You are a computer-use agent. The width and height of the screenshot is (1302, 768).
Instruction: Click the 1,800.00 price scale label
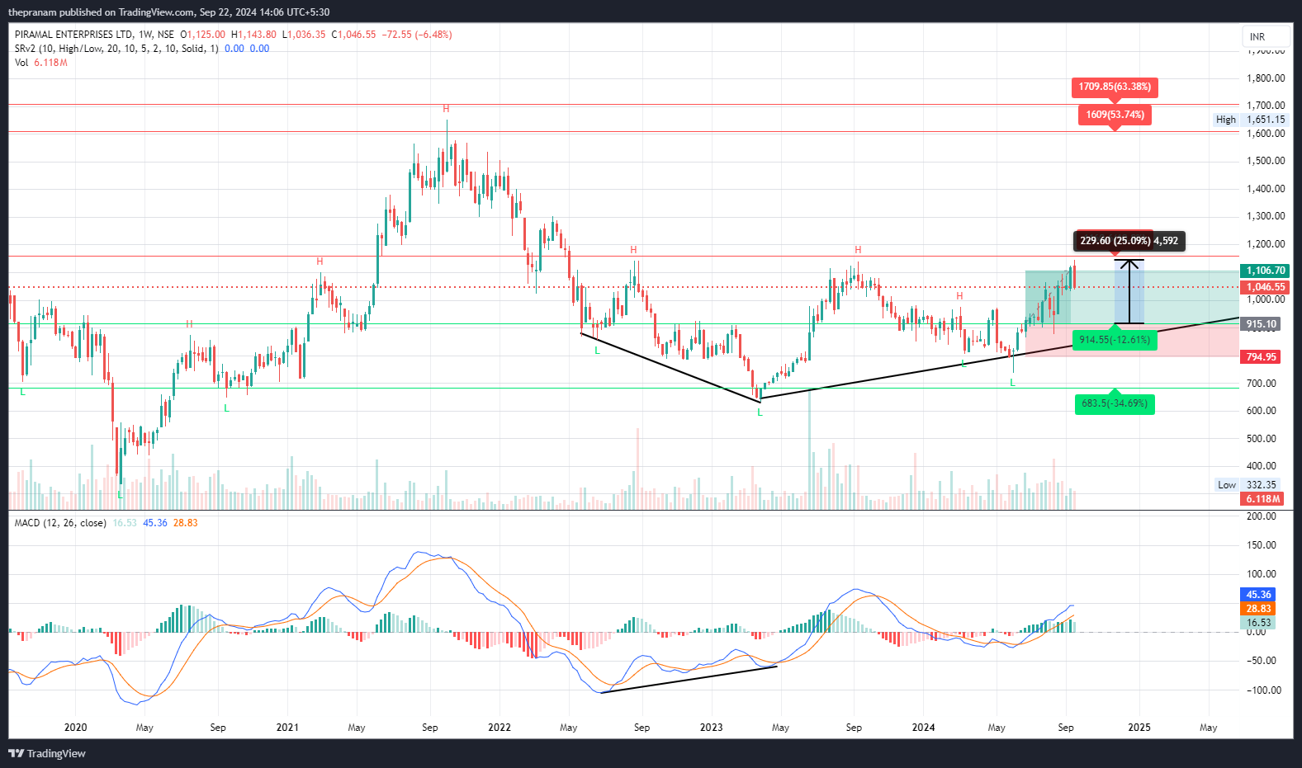pyautogui.click(x=1266, y=78)
